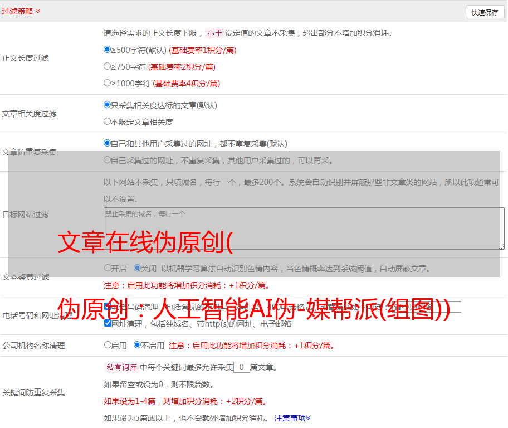Click the phone number replacement input field
The width and height of the screenshot is (508, 428).
[426, 307]
